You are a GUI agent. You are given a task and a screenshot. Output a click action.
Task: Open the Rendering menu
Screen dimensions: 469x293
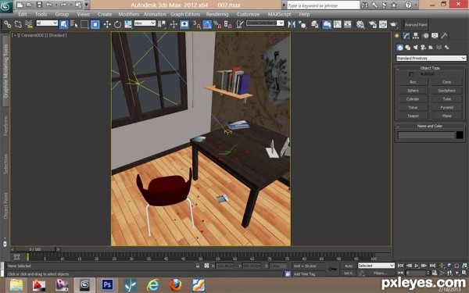217,14
